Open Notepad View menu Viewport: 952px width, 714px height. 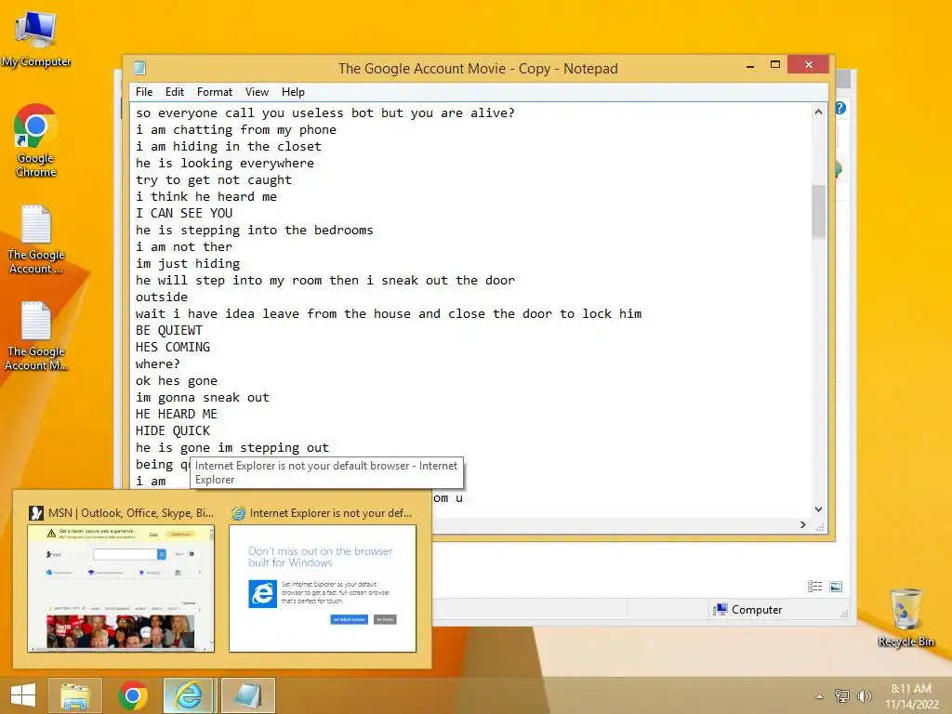click(257, 92)
